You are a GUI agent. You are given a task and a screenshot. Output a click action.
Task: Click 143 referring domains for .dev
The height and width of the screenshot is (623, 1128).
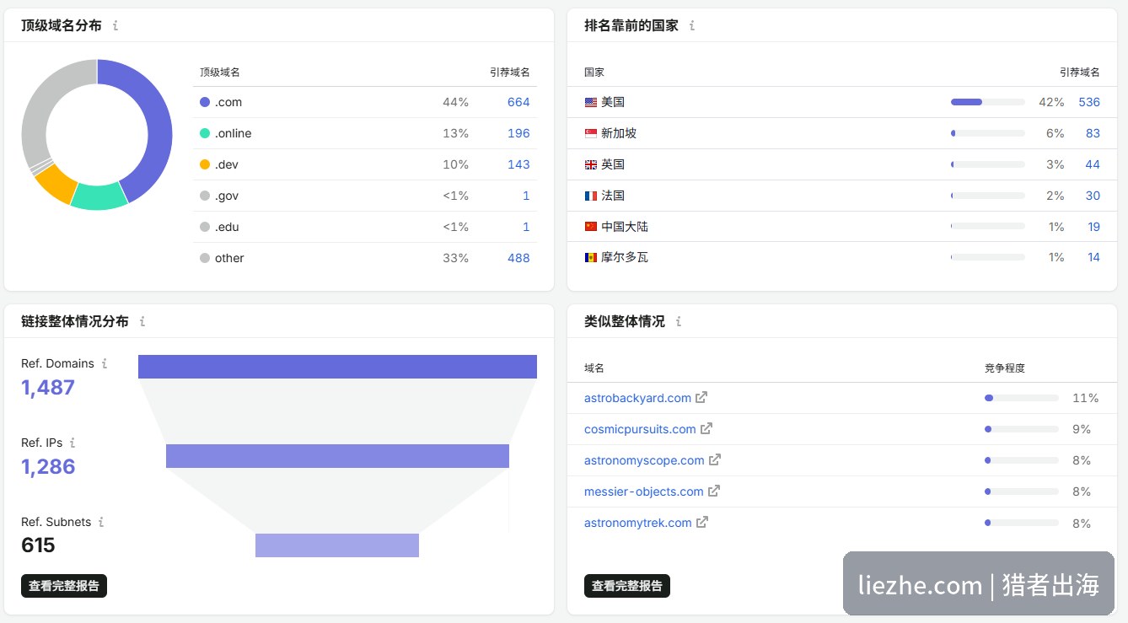[518, 164]
